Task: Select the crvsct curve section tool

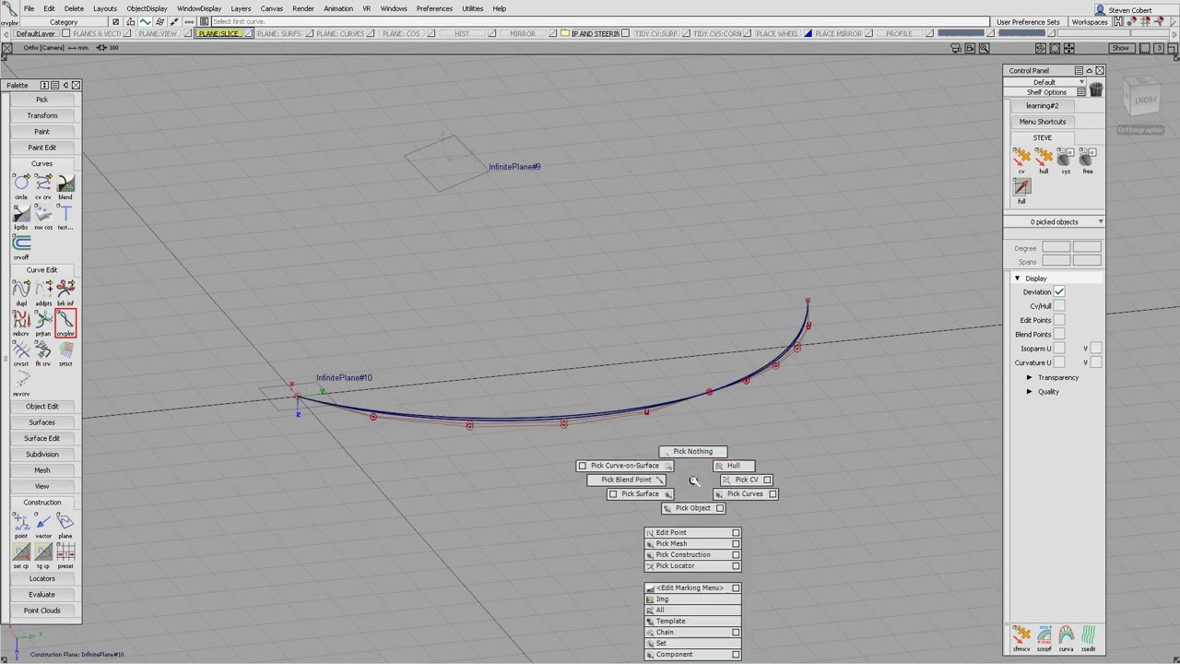Action: 21,351
